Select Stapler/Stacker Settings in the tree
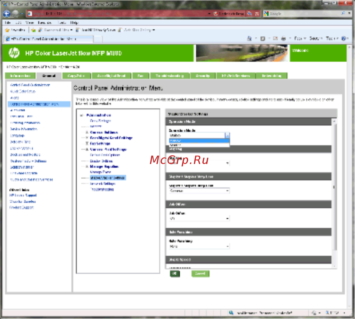355x319 pixels. [108, 178]
